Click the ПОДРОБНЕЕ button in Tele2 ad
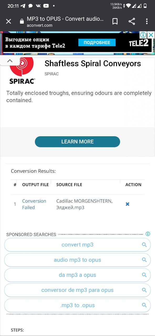This screenshot has width=155, height=336. click(97, 43)
